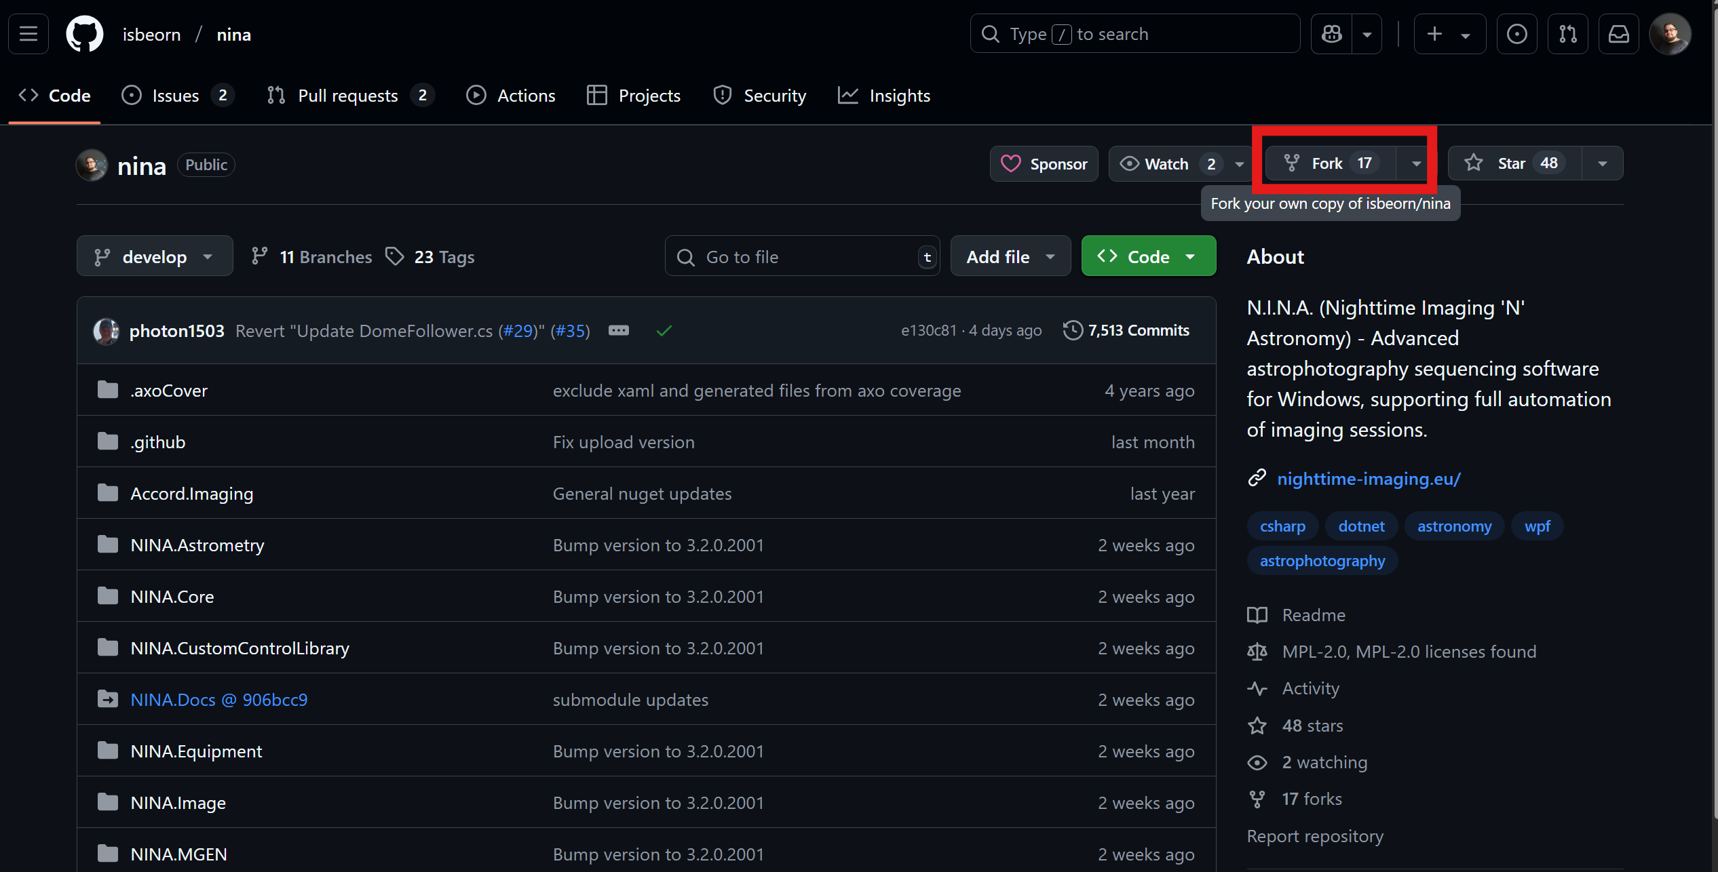Open the .github folder

(x=157, y=442)
